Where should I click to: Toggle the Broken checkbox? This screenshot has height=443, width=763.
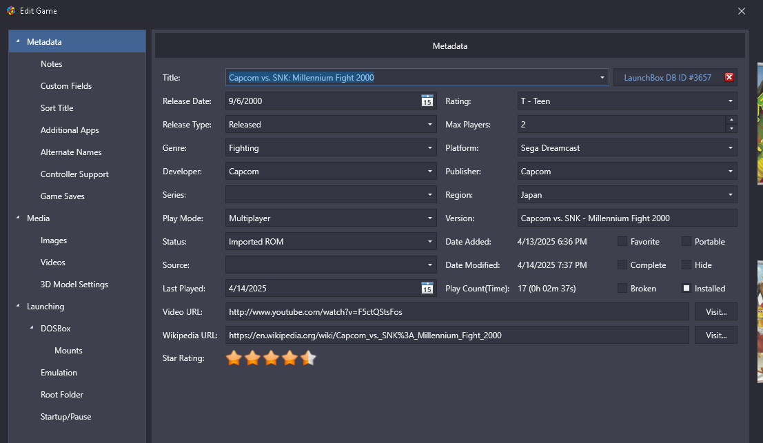(x=622, y=288)
